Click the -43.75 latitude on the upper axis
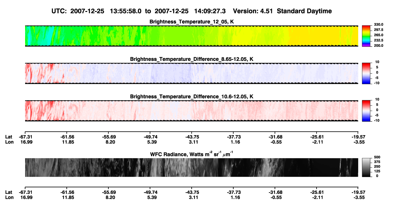 click(192, 137)
